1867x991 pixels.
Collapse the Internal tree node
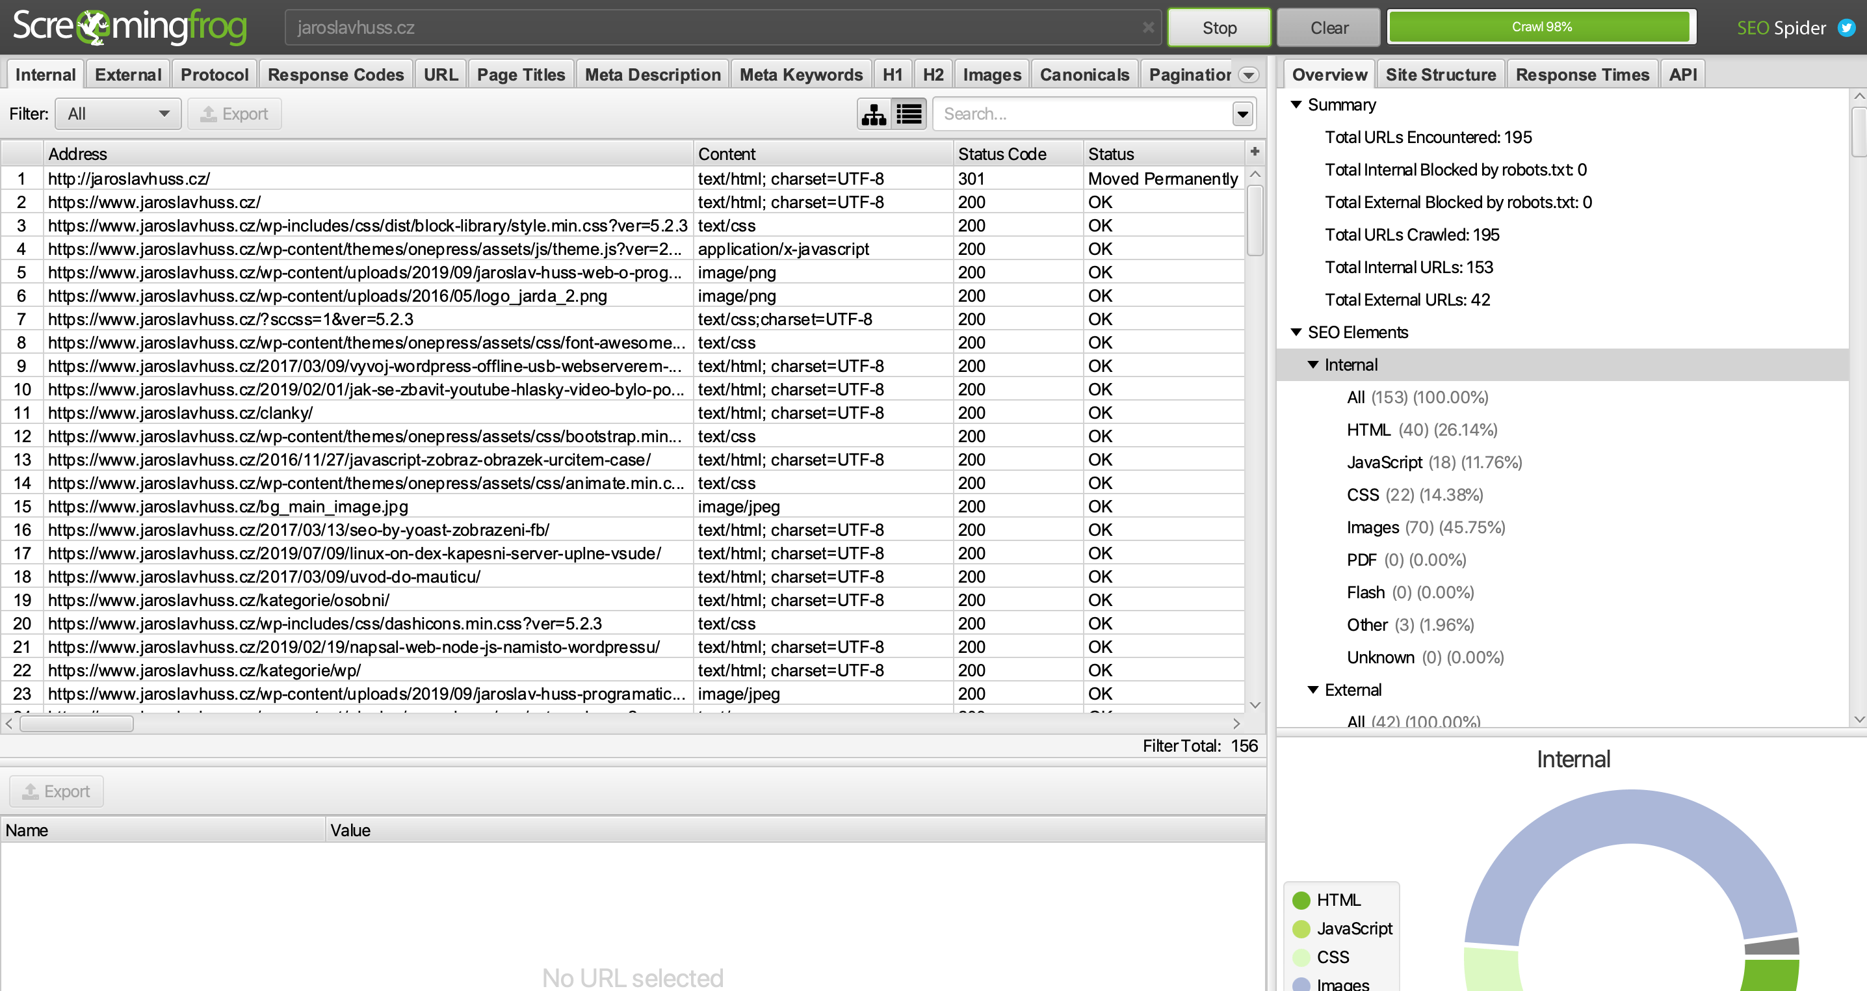[x=1312, y=365]
